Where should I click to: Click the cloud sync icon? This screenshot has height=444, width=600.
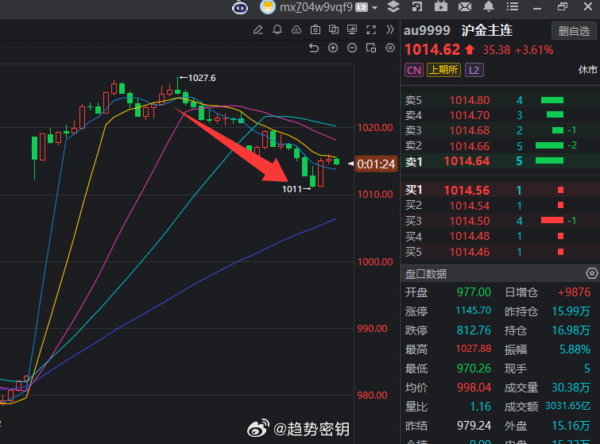pos(296,30)
